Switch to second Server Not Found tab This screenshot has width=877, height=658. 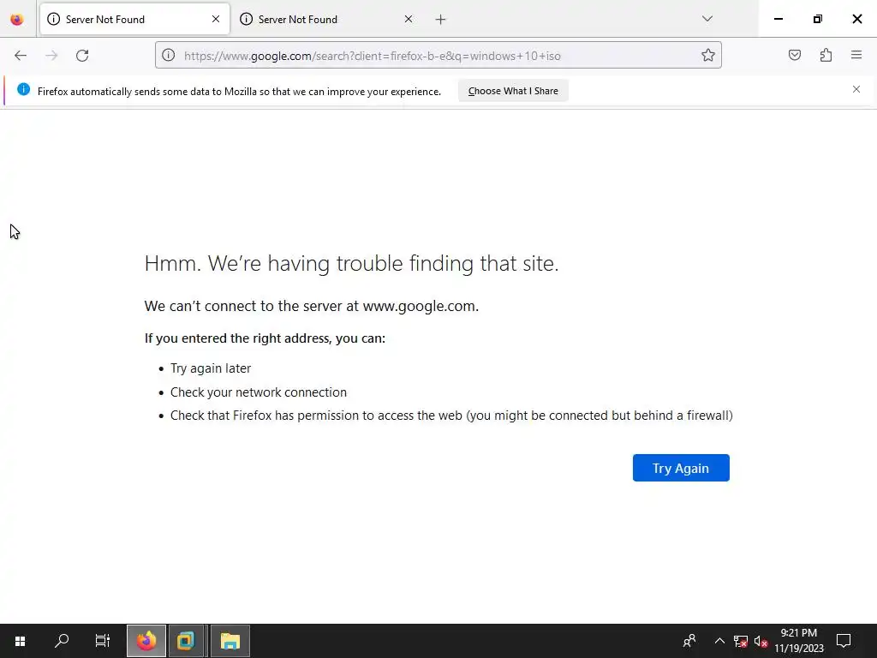[327, 20]
